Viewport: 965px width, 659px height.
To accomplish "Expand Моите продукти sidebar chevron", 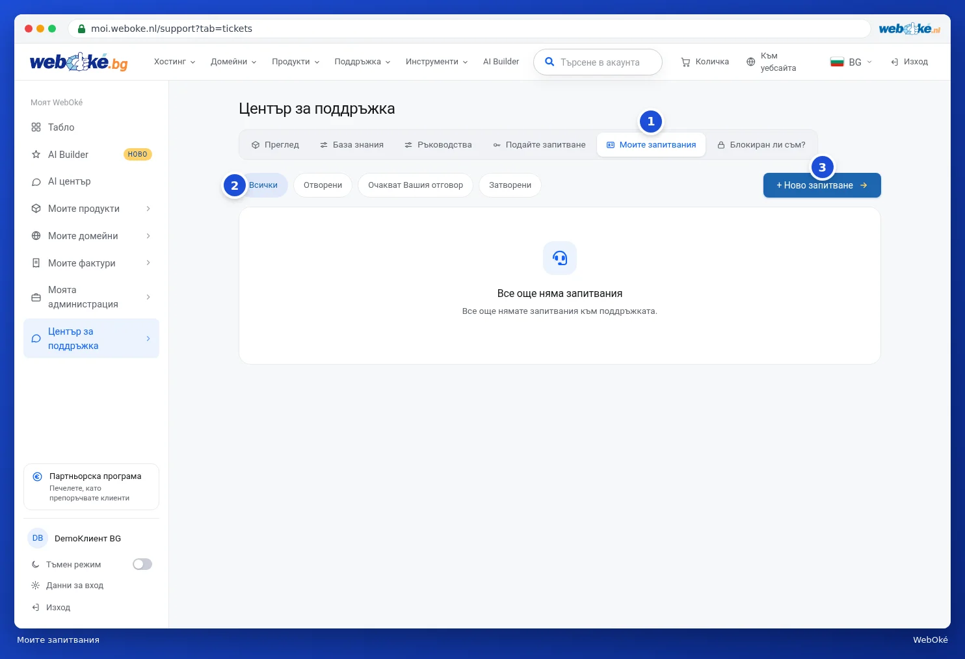I will [148, 209].
